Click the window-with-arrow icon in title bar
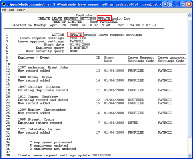 click(171, 4)
